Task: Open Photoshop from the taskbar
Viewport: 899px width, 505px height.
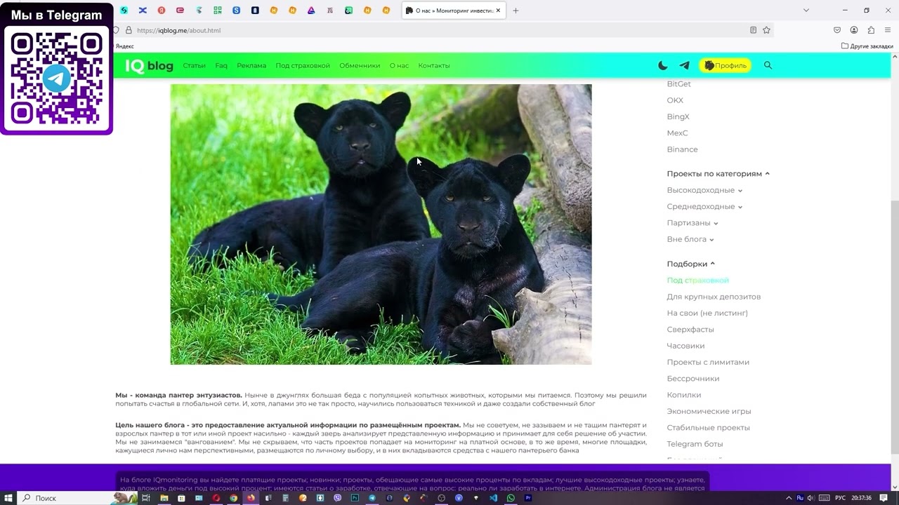Action: click(x=355, y=498)
